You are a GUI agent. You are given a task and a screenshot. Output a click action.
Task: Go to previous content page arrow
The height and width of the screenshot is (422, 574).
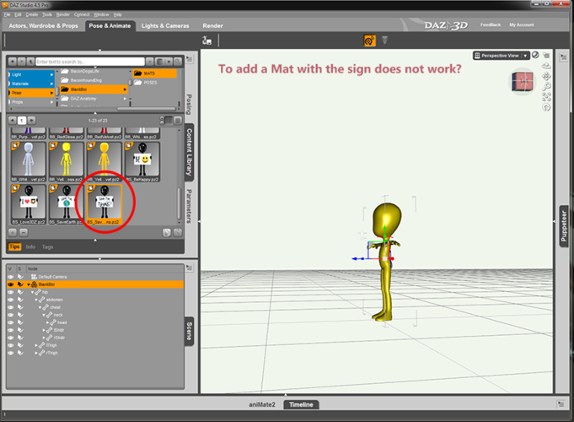[12, 120]
